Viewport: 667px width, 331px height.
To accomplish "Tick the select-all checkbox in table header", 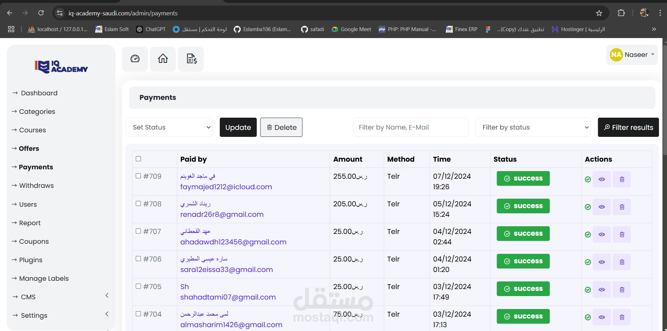I will [x=138, y=159].
